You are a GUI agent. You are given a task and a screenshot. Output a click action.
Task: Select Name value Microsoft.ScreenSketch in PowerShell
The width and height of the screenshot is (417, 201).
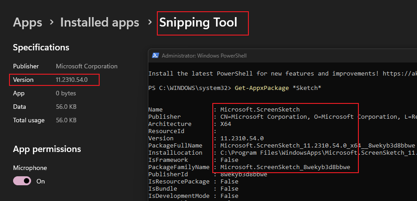tap(260, 110)
